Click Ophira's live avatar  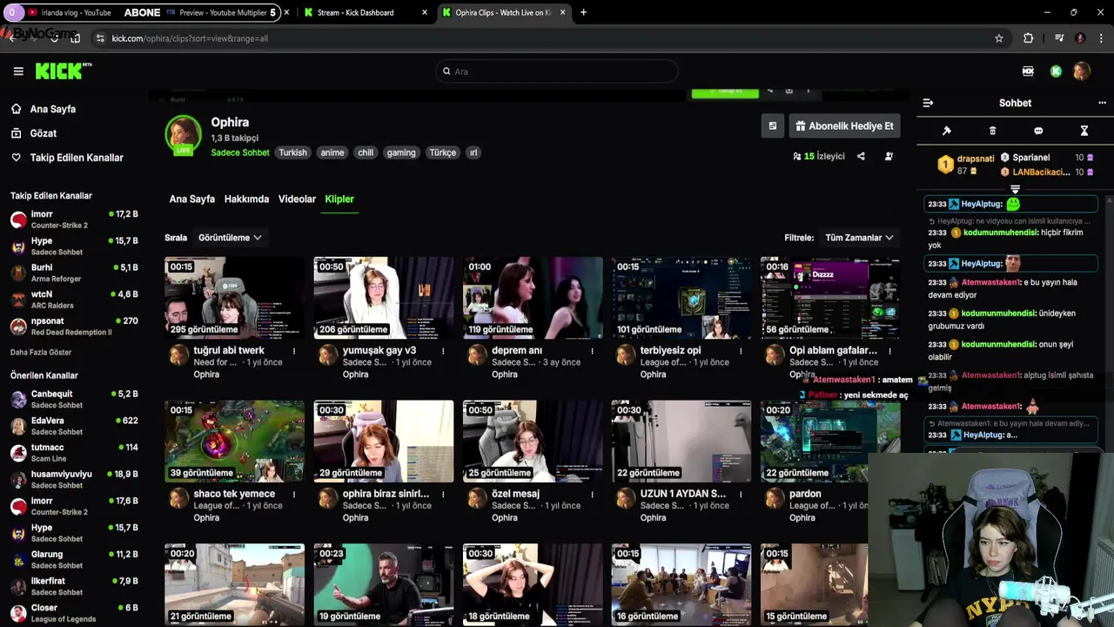[x=183, y=135]
